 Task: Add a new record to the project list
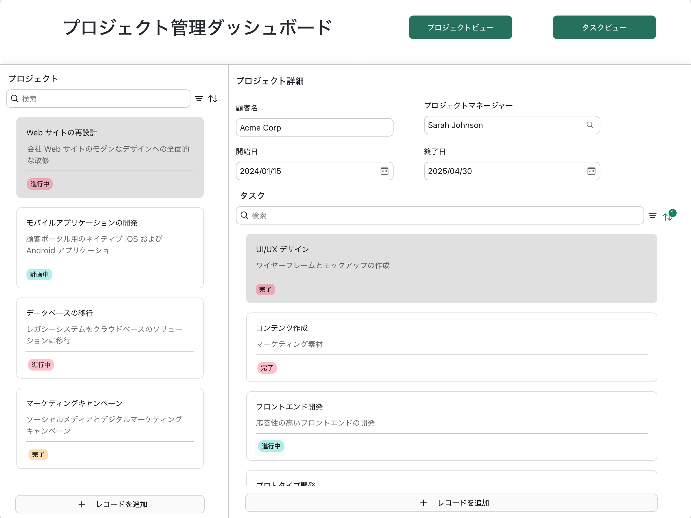point(110,504)
